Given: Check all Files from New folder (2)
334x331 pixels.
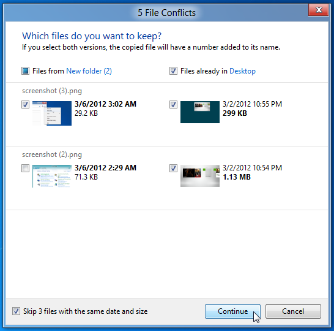Looking at the screenshot, I should pyautogui.click(x=25, y=71).
